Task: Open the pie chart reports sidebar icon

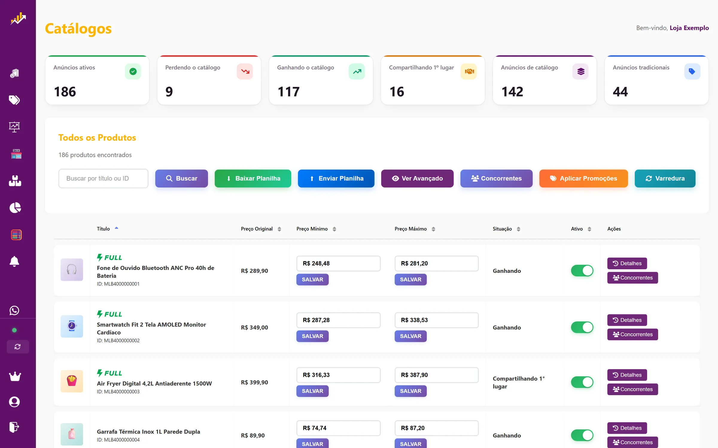Action: (15, 208)
